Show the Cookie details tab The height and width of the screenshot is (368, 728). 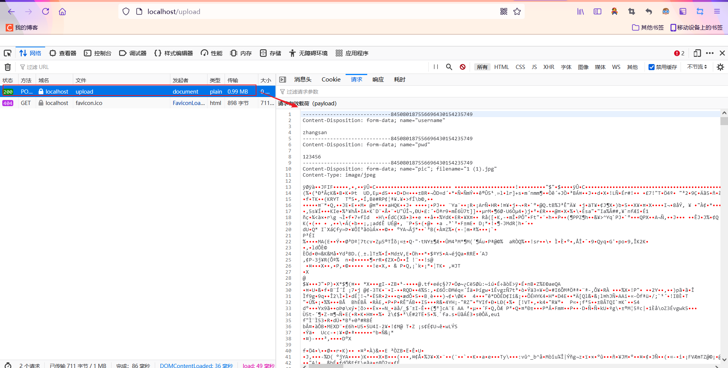(x=331, y=80)
